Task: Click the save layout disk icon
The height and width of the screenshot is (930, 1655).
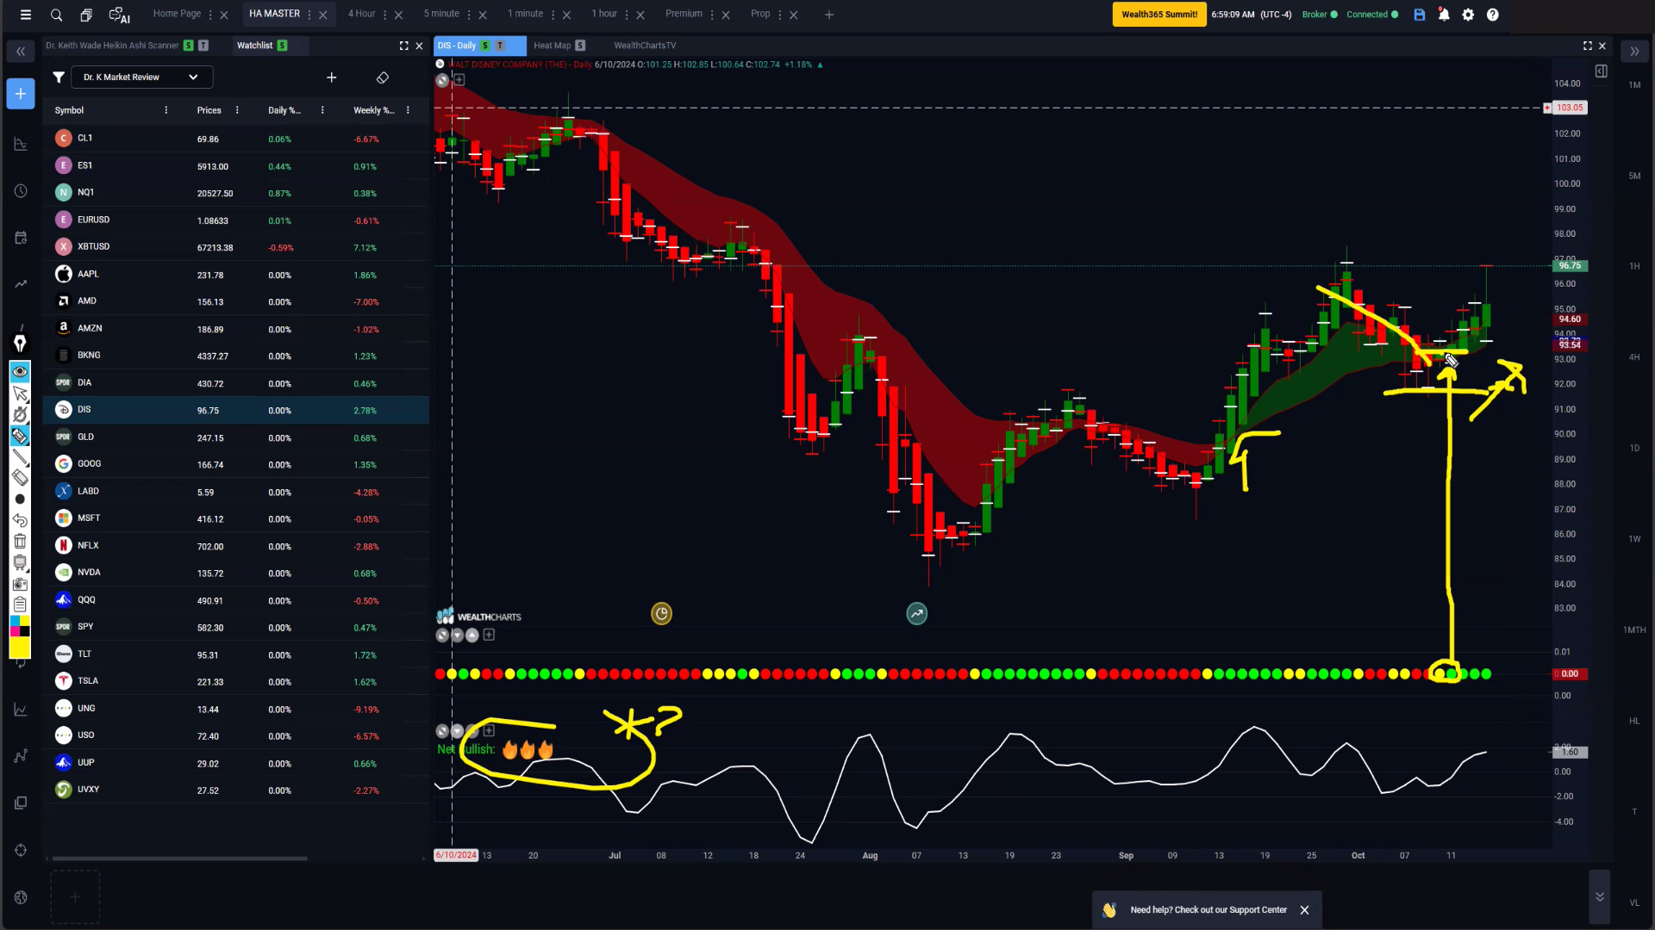Action: click(1420, 15)
